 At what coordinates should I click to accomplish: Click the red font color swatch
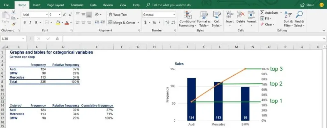66,23
